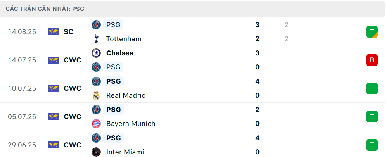Image resolution: width=386 pixels, height=157 pixels.
Task: Click the T badge for Bayern Munich match
Action: [x=372, y=117]
